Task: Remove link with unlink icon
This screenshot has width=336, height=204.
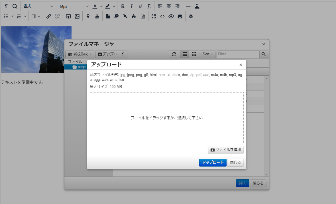Action: [x=57, y=16]
